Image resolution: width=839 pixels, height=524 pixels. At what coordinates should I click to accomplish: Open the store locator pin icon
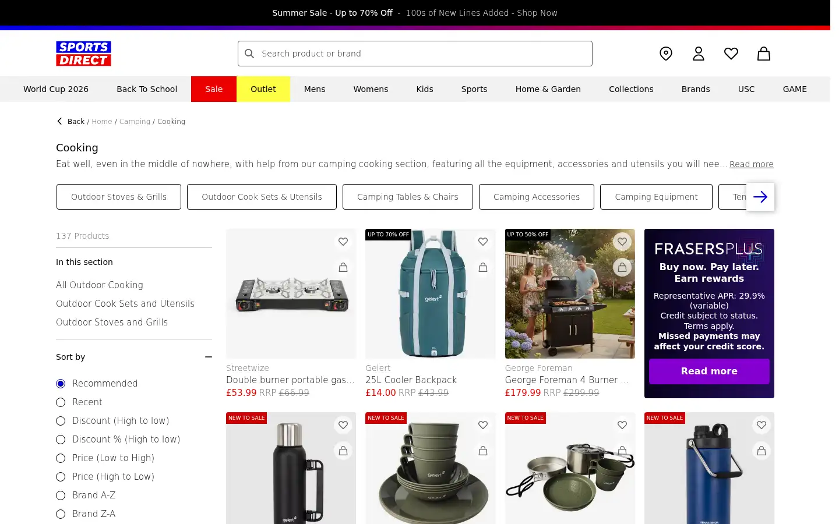click(666, 54)
